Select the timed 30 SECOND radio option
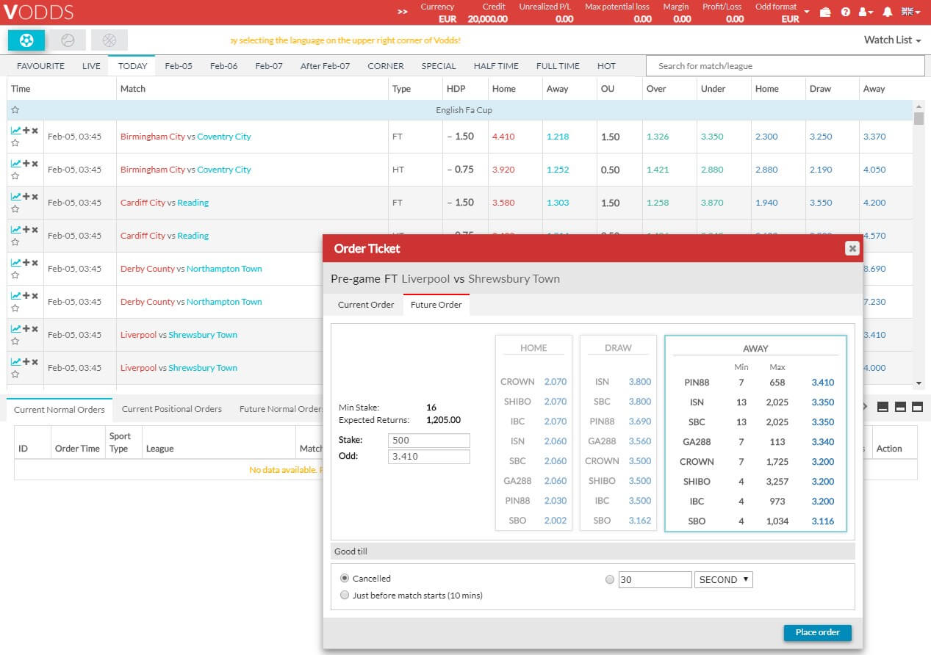931x655 pixels. coord(609,579)
